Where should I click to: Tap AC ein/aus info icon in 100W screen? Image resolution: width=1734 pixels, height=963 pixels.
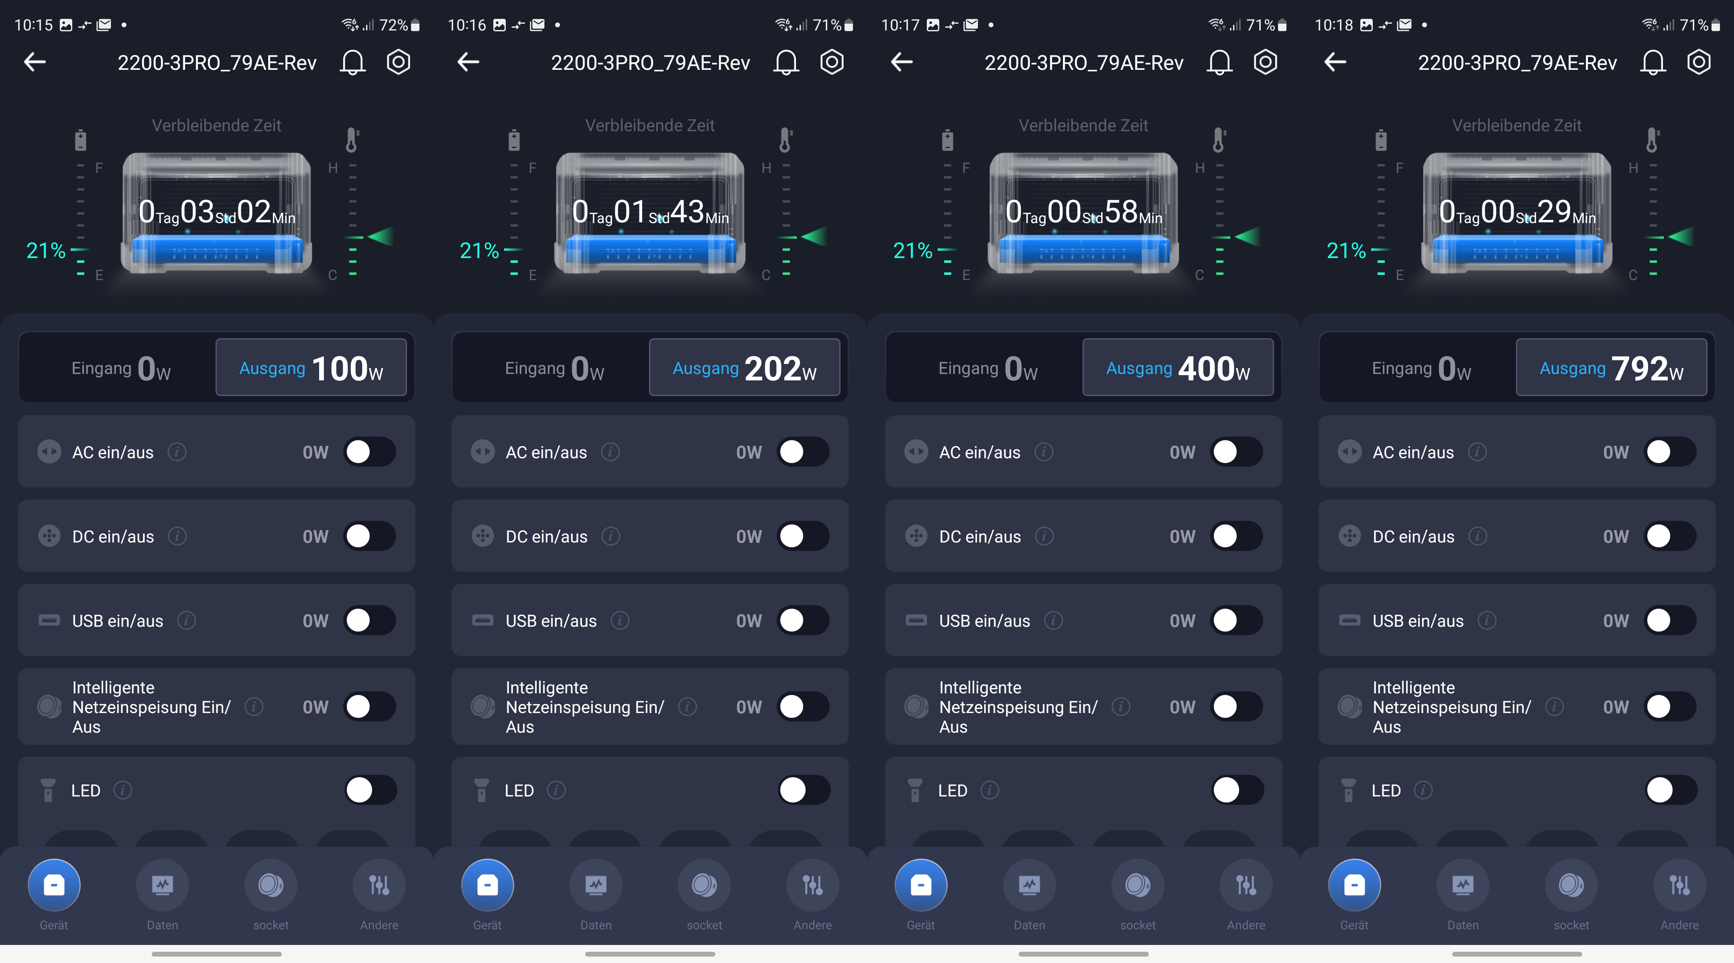coord(177,452)
